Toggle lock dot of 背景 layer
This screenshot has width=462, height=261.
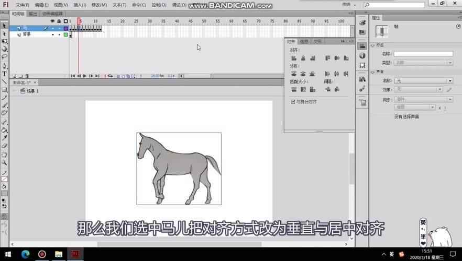pos(59,34)
